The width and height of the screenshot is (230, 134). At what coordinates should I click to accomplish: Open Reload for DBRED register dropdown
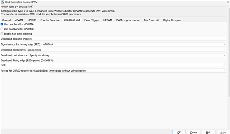(x=137, y=71)
